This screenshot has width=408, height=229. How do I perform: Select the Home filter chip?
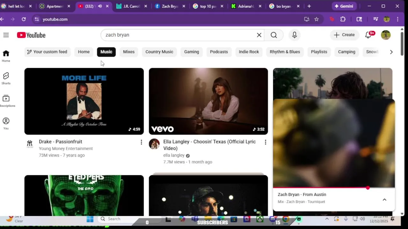point(84,52)
